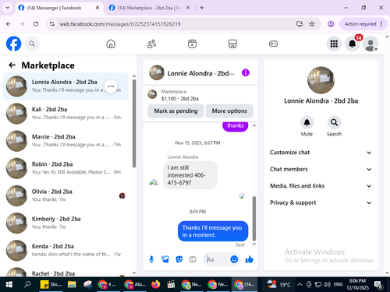Expand Customize chat section
This screenshot has height=292, width=390.
[321, 153]
